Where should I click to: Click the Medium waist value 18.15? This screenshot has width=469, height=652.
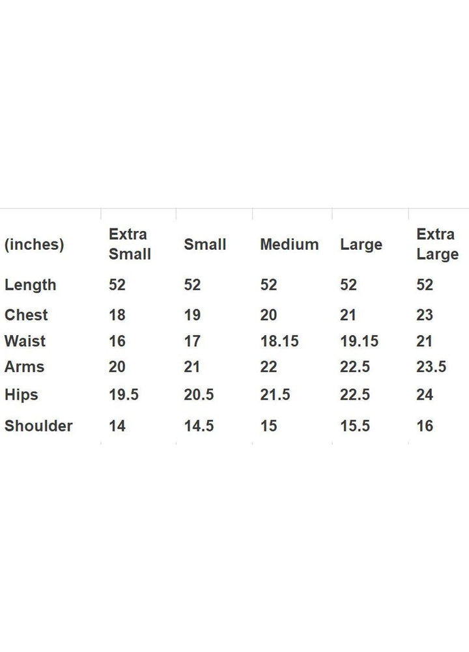(x=279, y=341)
